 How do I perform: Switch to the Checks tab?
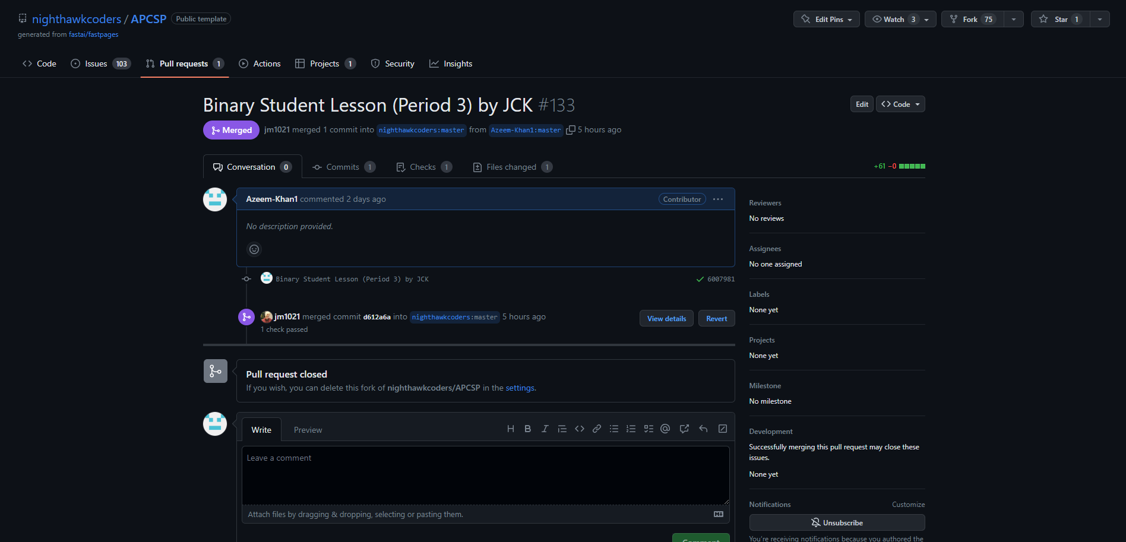point(424,167)
